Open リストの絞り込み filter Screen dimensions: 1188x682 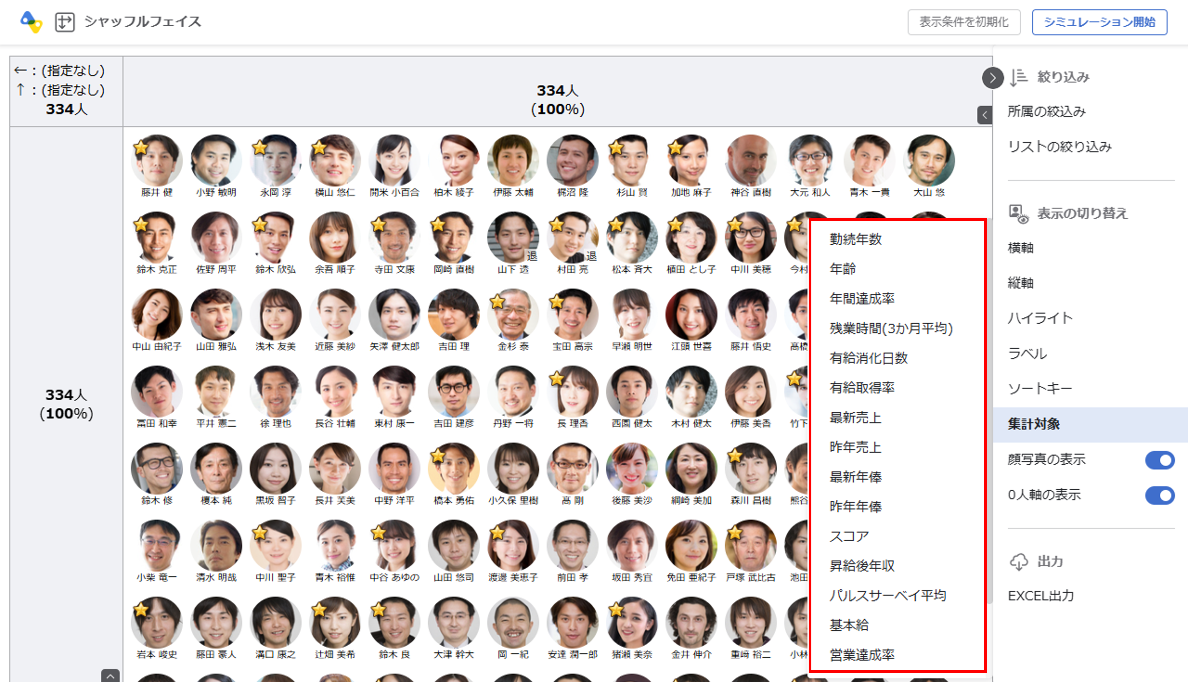tap(1060, 147)
